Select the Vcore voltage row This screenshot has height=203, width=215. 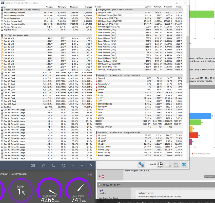pyautogui.click(x=139, y=93)
